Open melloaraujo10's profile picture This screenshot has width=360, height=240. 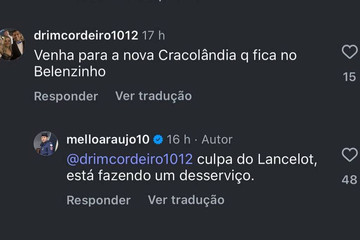point(46,143)
